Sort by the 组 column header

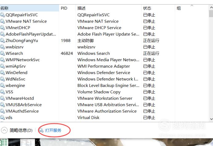point(192,8)
